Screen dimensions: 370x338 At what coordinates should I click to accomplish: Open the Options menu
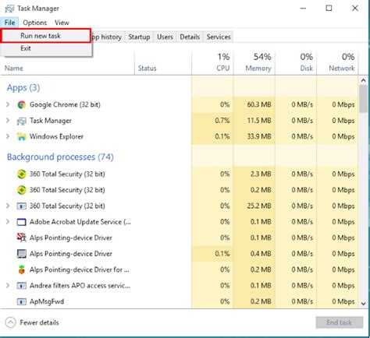34,23
